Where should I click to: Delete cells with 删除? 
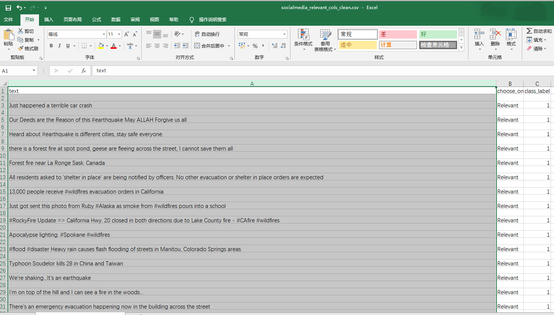tap(495, 40)
